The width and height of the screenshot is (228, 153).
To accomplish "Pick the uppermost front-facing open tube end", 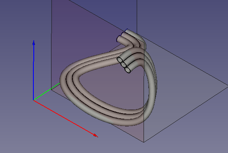I will tap(120, 60).
